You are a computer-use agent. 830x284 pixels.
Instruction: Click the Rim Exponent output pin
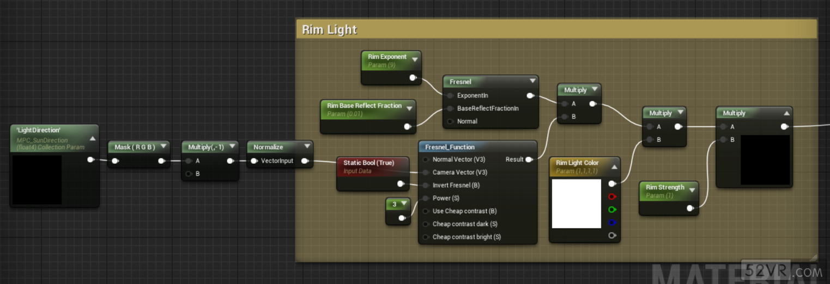tap(413, 78)
